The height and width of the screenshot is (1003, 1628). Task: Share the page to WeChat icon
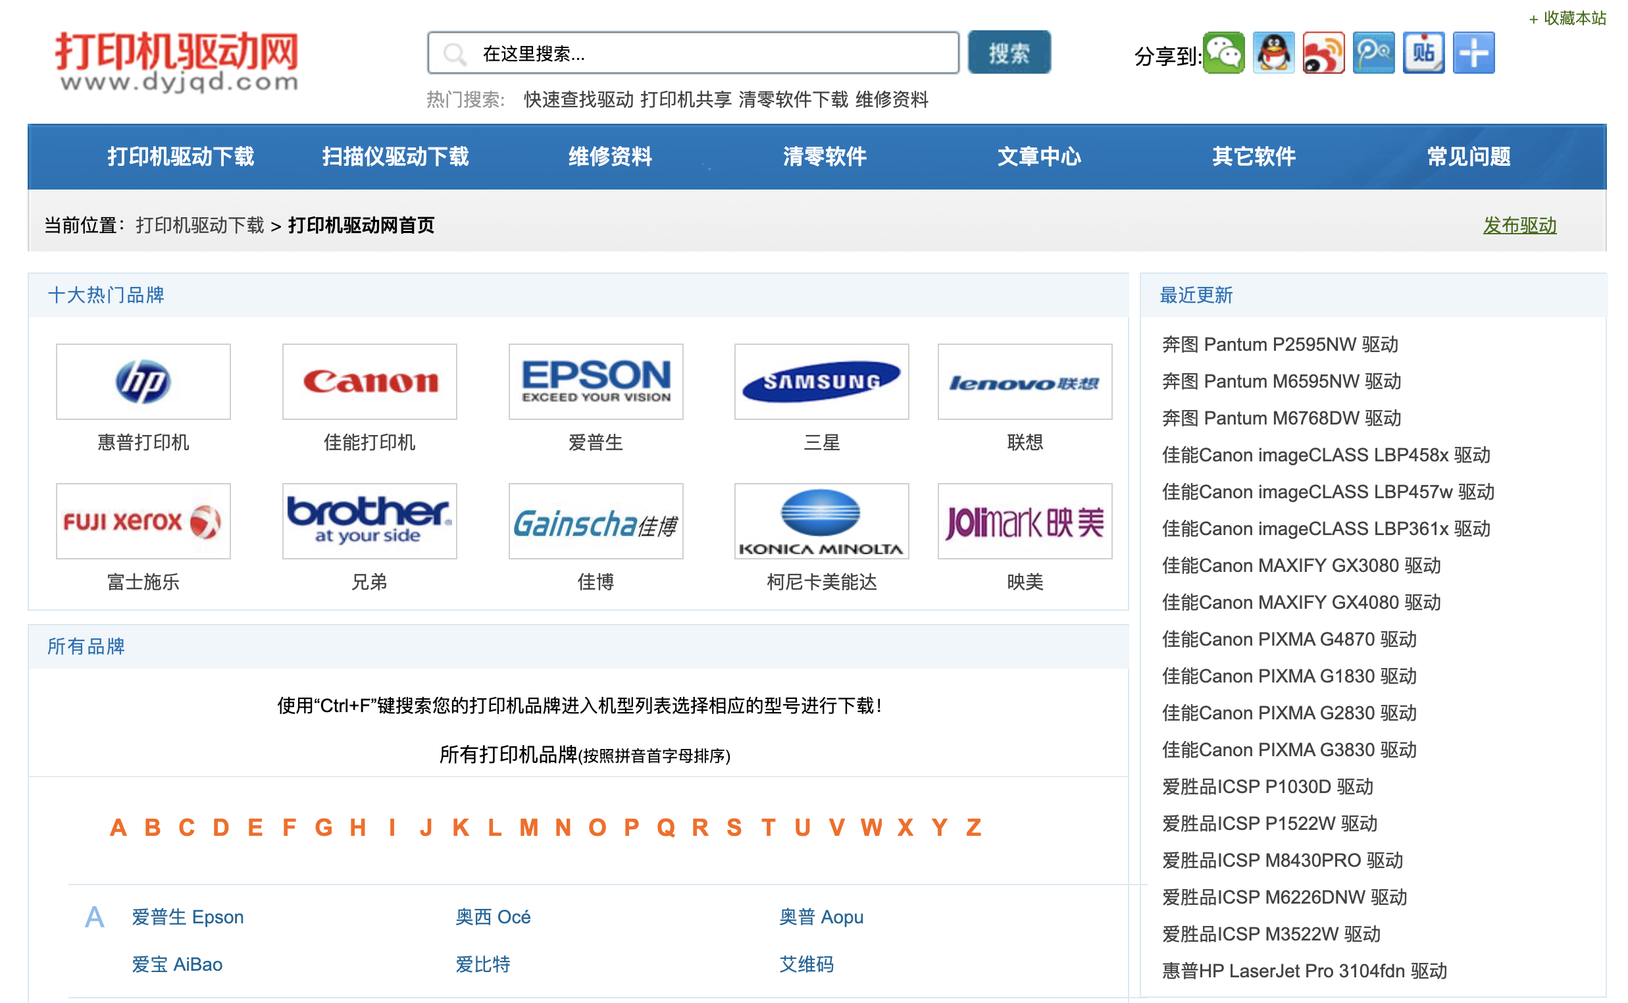(1223, 53)
